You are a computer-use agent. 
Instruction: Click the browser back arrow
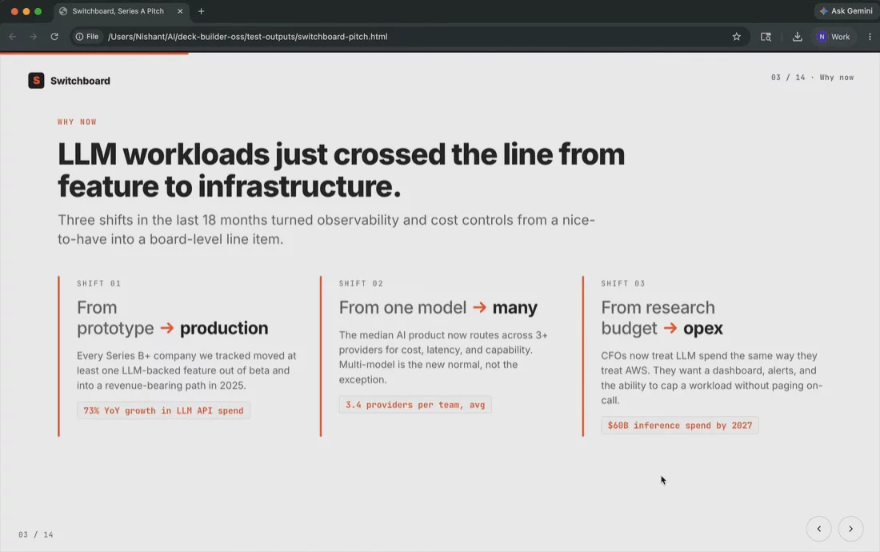pos(12,37)
